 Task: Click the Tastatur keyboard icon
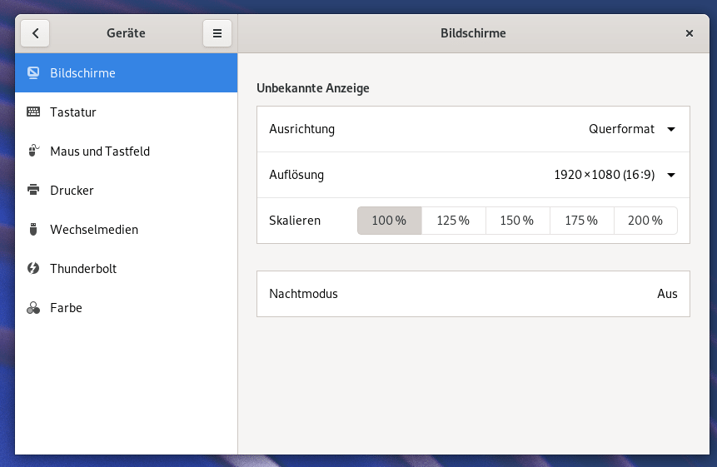33,112
